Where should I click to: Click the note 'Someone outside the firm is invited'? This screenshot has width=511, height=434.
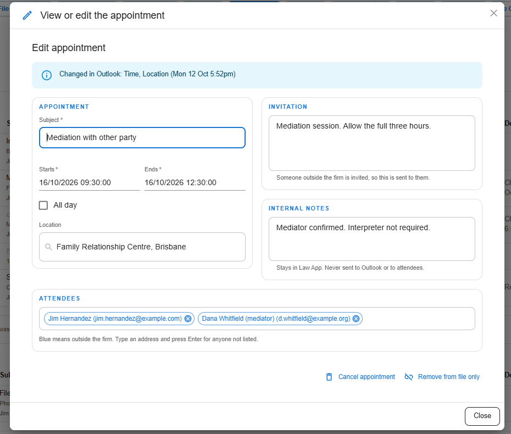(353, 177)
